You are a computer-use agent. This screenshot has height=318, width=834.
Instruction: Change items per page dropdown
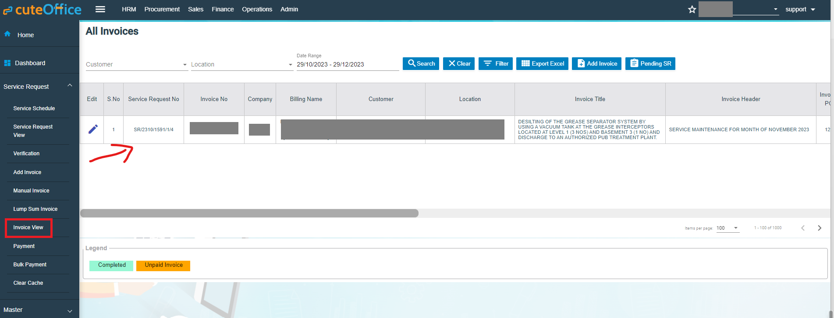coord(728,228)
